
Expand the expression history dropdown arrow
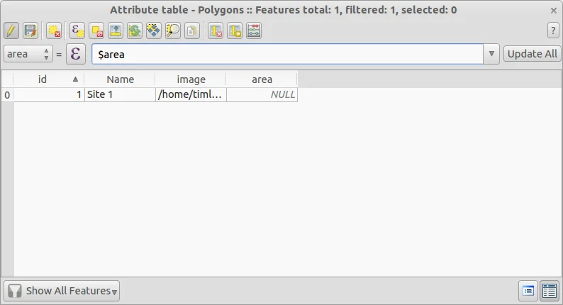492,54
